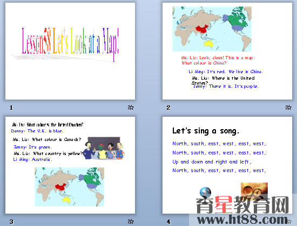This screenshot has width=297, height=226.
Task: Click the slide number 1 label
Action: pyautogui.click(x=11, y=108)
